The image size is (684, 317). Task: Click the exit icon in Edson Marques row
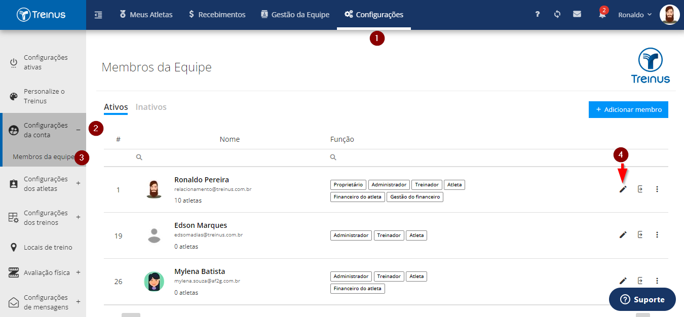pos(640,235)
